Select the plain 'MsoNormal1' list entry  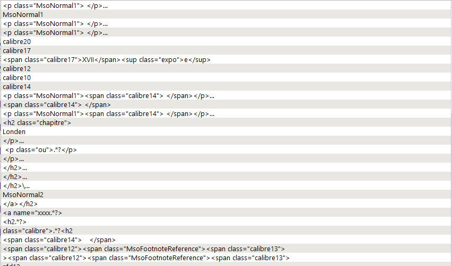[x=23, y=14]
